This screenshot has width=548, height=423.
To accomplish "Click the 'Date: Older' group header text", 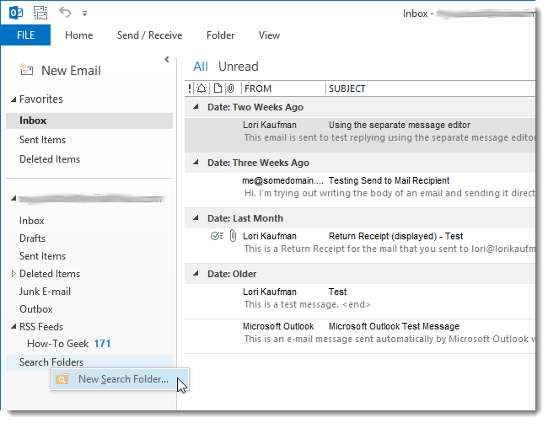I will pos(232,274).
